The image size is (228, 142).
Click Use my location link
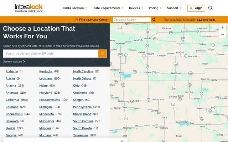pyautogui.click(x=14, y=61)
